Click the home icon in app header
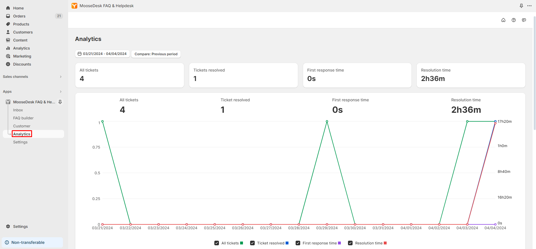This screenshot has height=249, width=536. [x=503, y=20]
